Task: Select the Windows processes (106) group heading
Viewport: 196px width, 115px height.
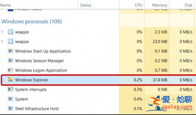Action: coord(32,22)
